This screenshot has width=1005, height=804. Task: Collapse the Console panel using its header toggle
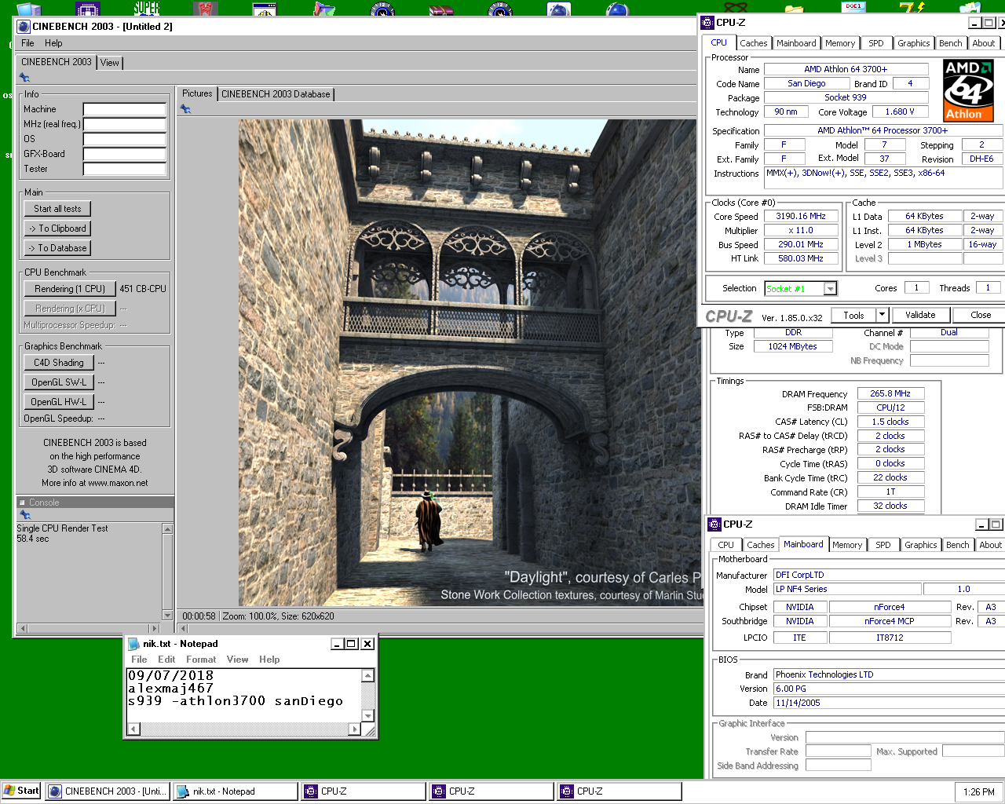pyautogui.click(x=23, y=502)
